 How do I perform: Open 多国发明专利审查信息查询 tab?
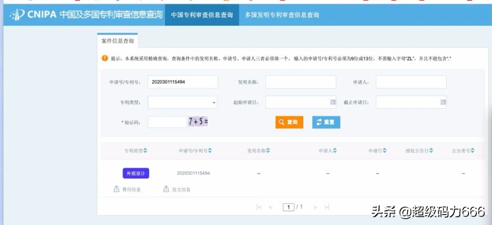tap(282, 15)
